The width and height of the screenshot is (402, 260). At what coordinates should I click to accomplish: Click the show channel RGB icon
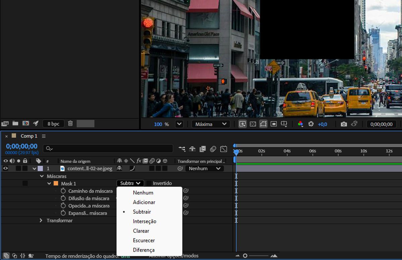click(x=300, y=124)
